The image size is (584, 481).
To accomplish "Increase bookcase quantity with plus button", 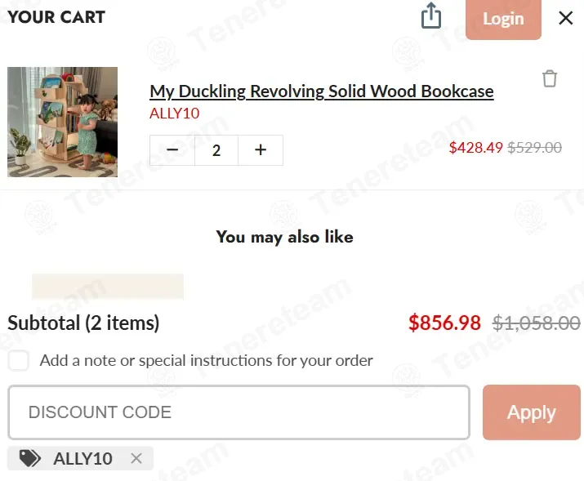I will click(x=261, y=150).
